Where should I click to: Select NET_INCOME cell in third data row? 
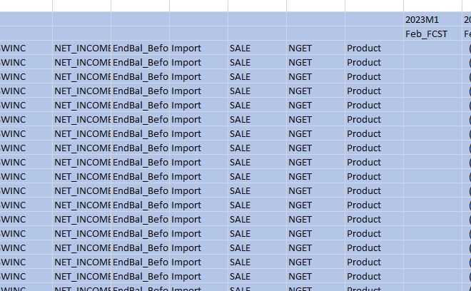pyautogui.click(x=81, y=77)
